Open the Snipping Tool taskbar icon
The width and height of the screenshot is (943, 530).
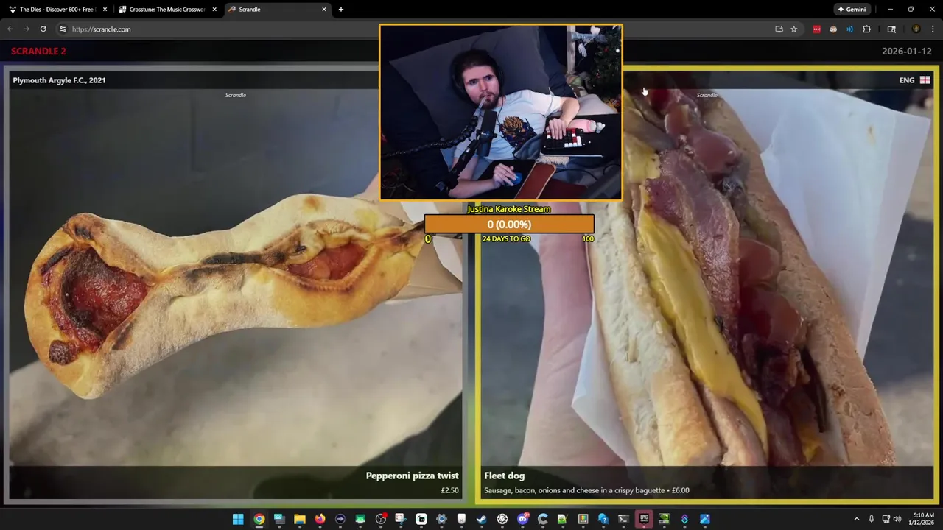click(400, 519)
